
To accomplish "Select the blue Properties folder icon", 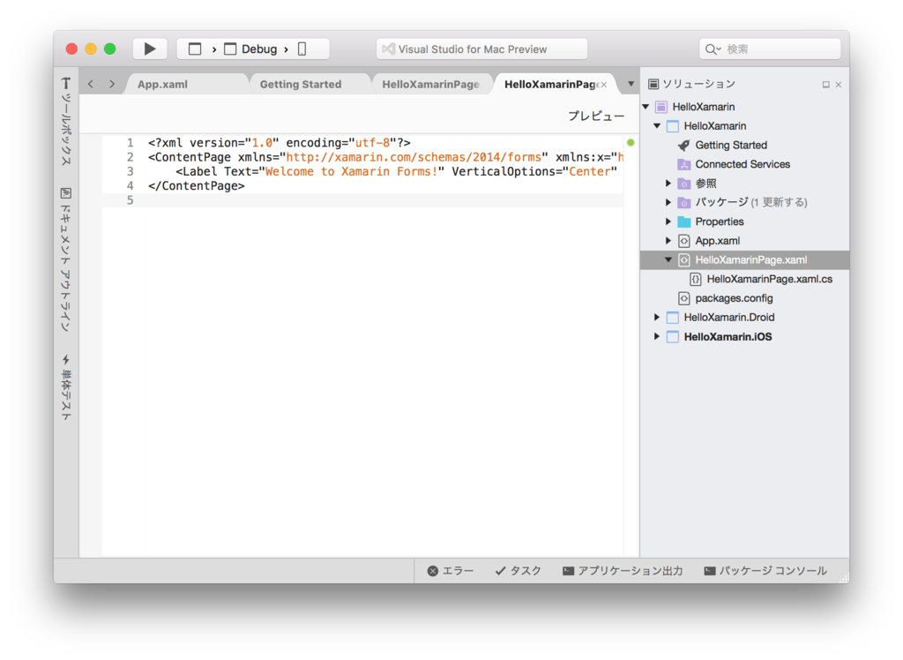I will pos(683,221).
